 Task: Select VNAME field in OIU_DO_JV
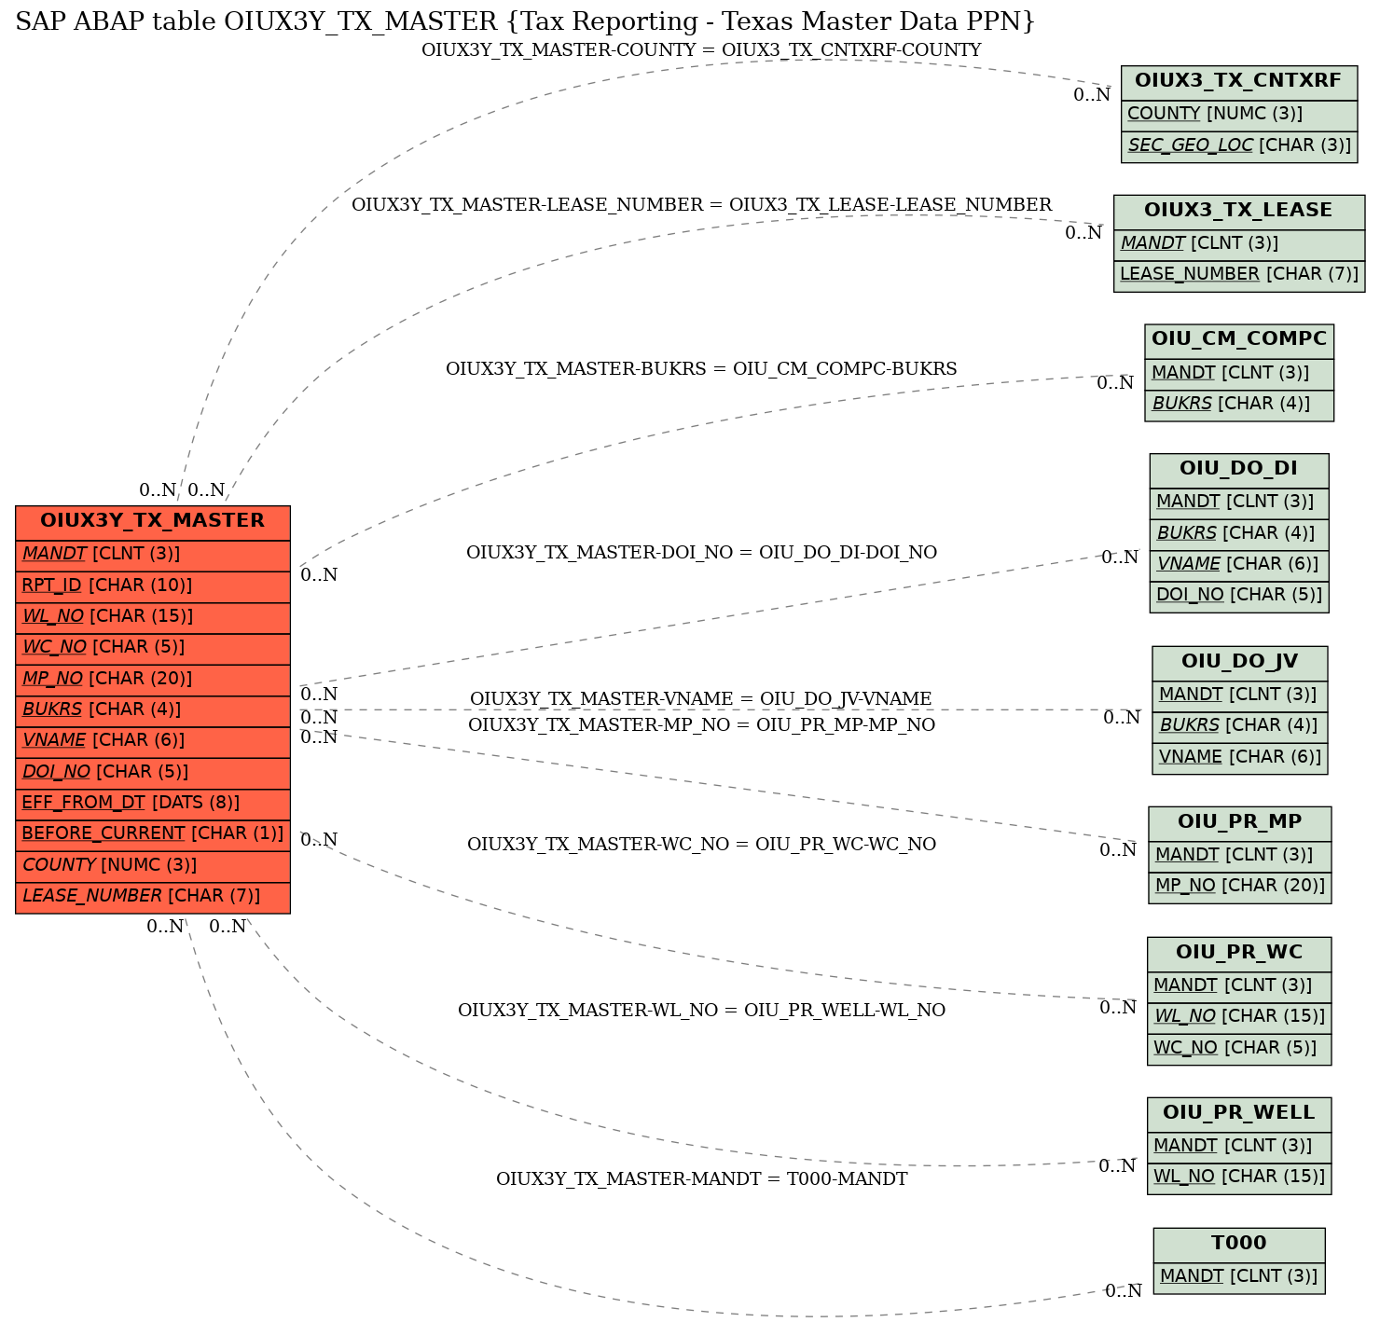1239,758
